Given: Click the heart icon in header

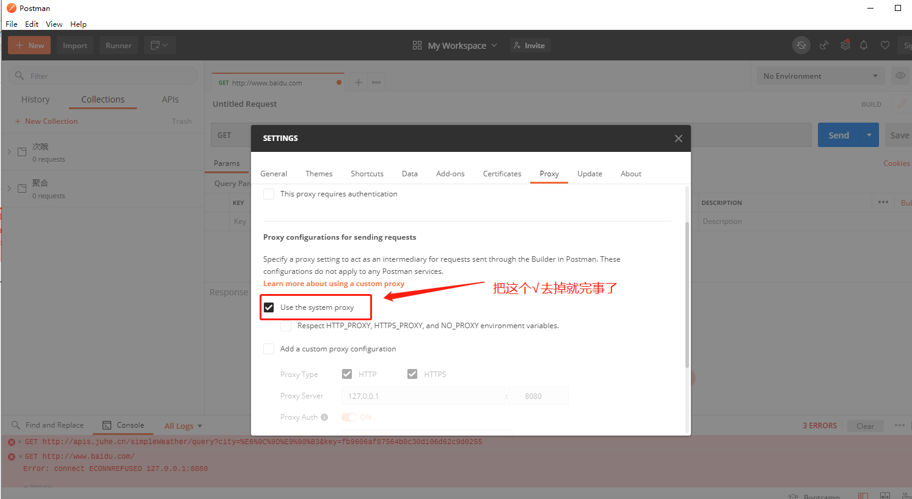Looking at the screenshot, I should 885,45.
